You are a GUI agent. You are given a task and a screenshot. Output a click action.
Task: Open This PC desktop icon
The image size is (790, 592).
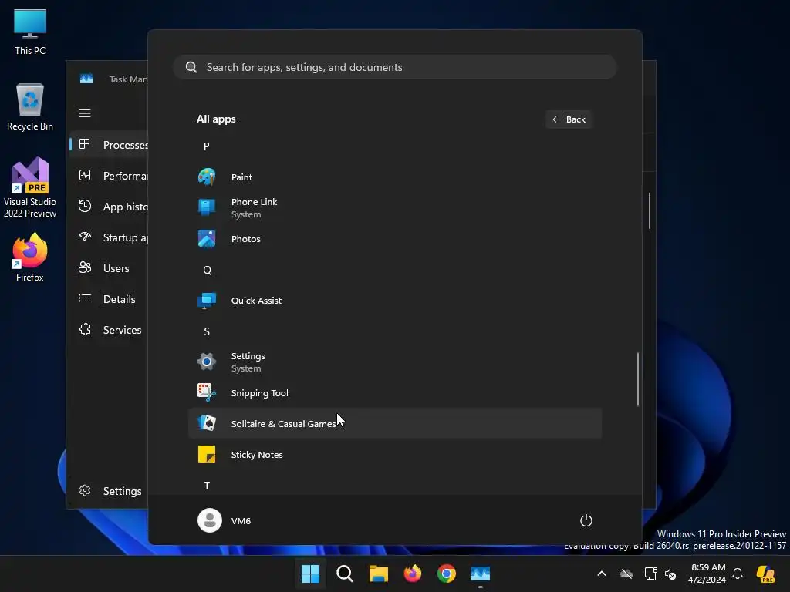30,32
